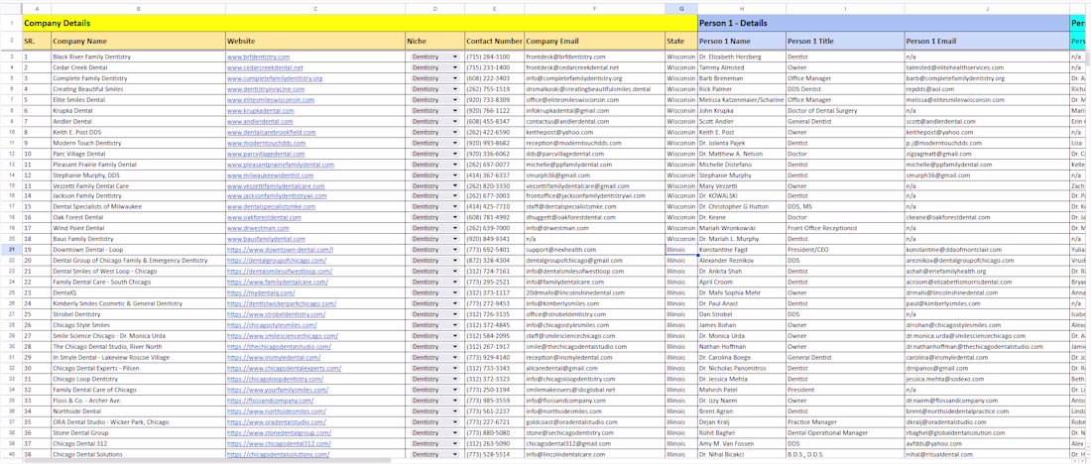
Task: Expand Niche dropdown for Northside Dental row
Action: pyautogui.click(x=455, y=411)
